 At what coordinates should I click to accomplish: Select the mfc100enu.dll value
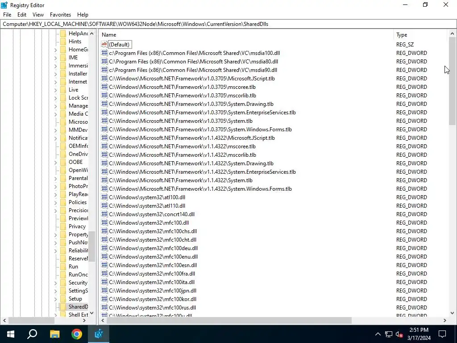click(x=154, y=256)
